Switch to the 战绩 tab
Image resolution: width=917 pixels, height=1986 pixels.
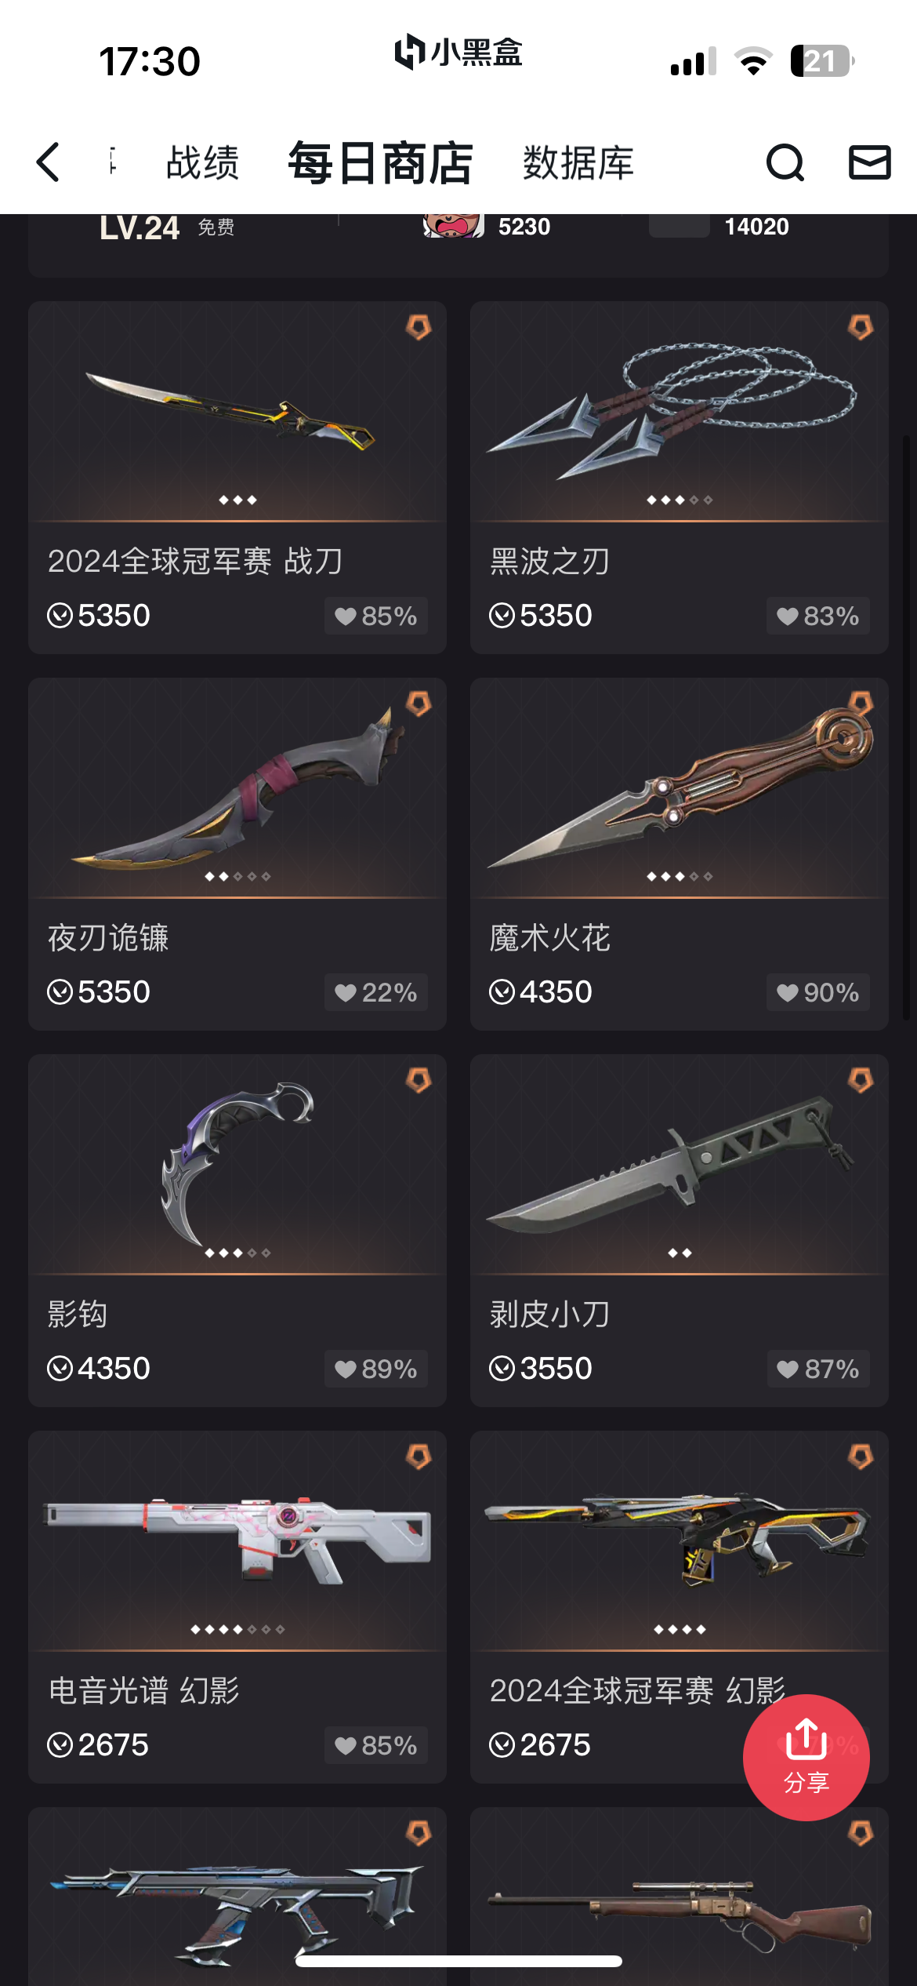pos(202,163)
